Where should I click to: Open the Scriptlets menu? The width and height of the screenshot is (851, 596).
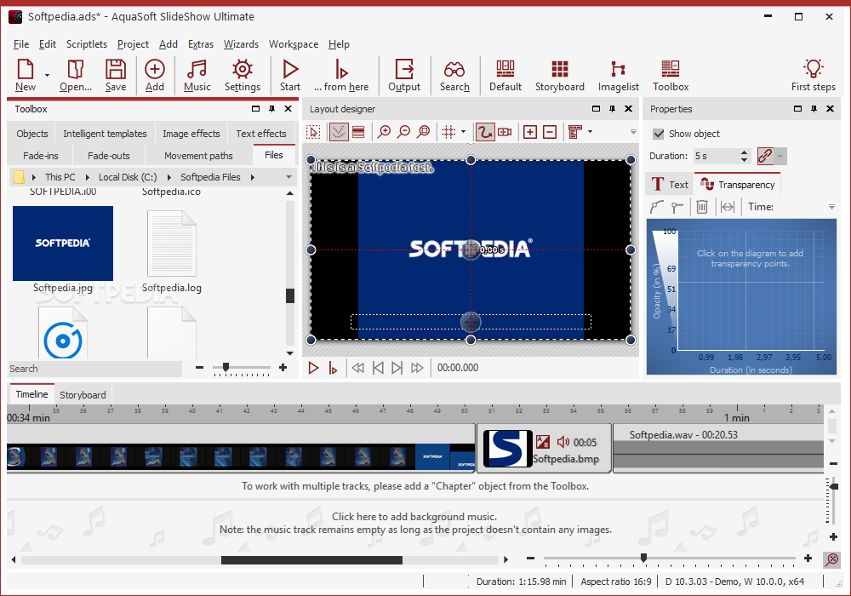tap(86, 44)
